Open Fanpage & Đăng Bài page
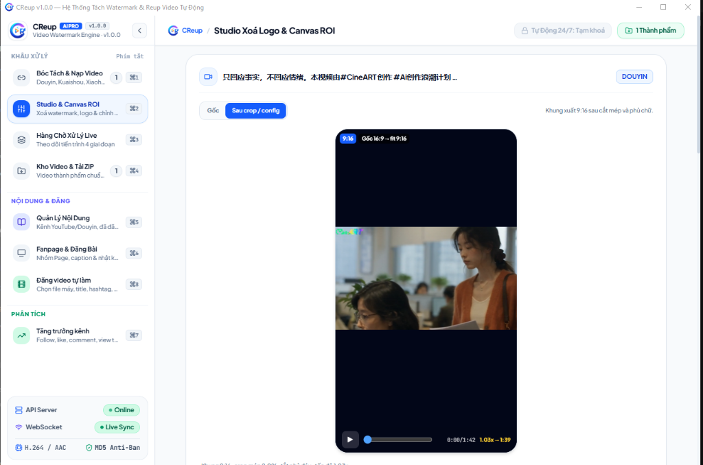Screen dimensions: 703x465 [77, 253]
